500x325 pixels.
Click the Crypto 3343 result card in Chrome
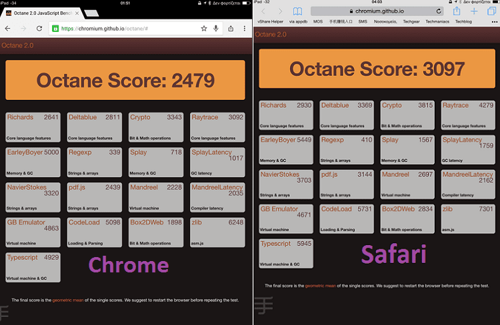(156, 127)
